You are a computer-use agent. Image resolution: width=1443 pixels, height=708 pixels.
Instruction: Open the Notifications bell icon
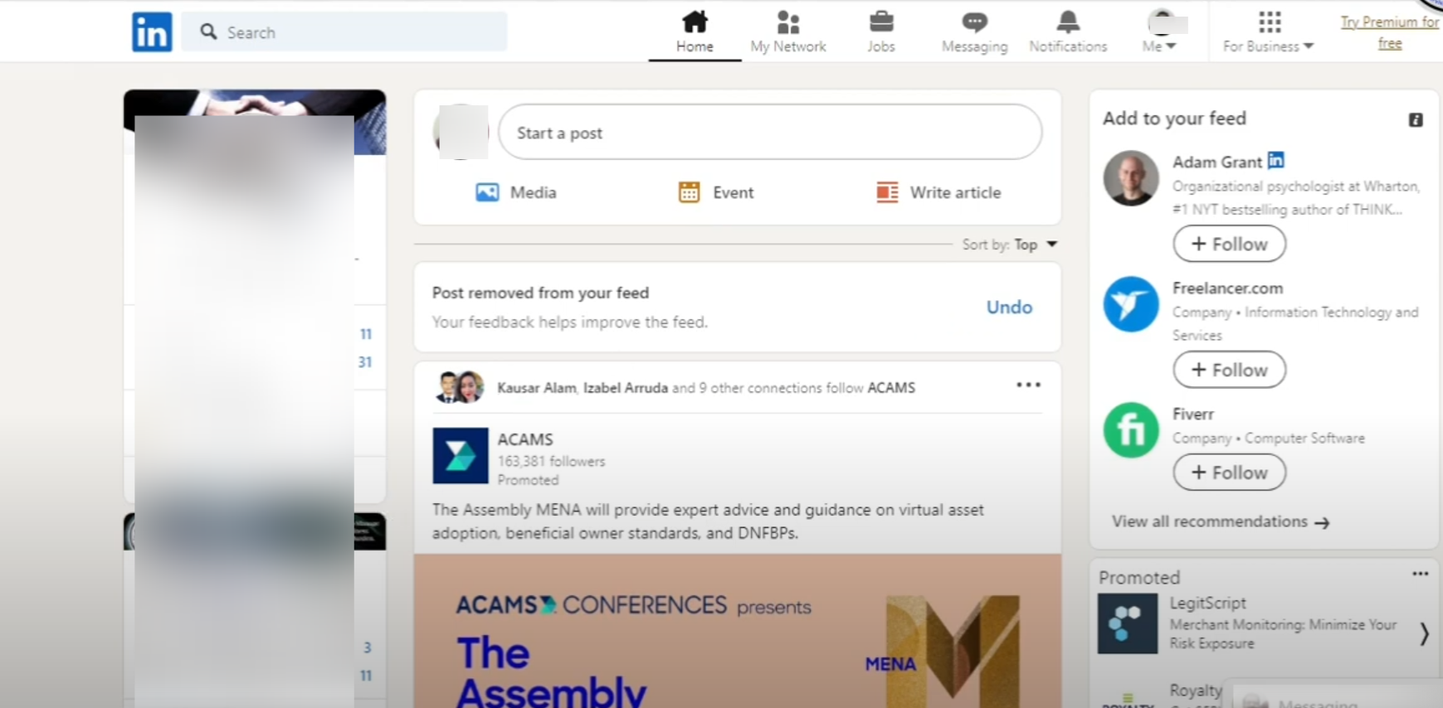point(1068,21)
